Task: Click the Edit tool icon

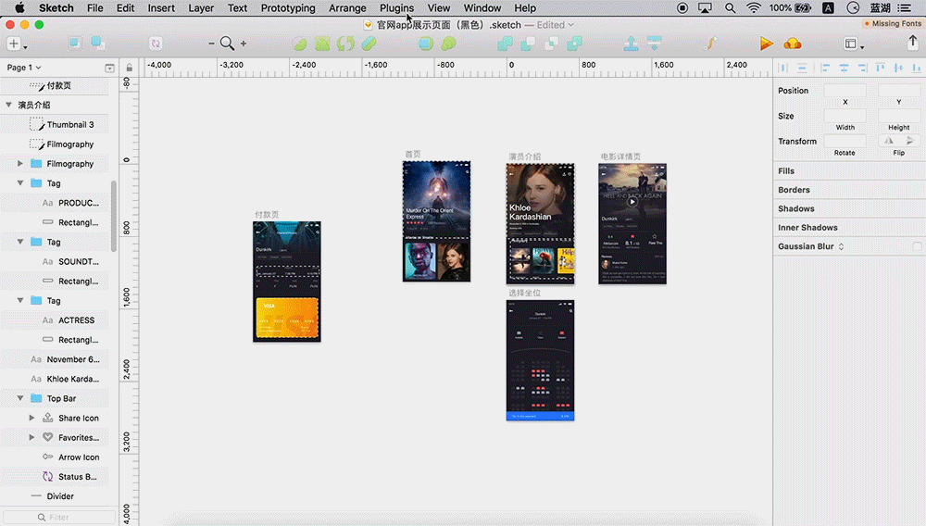Action: tap(299, 44)
